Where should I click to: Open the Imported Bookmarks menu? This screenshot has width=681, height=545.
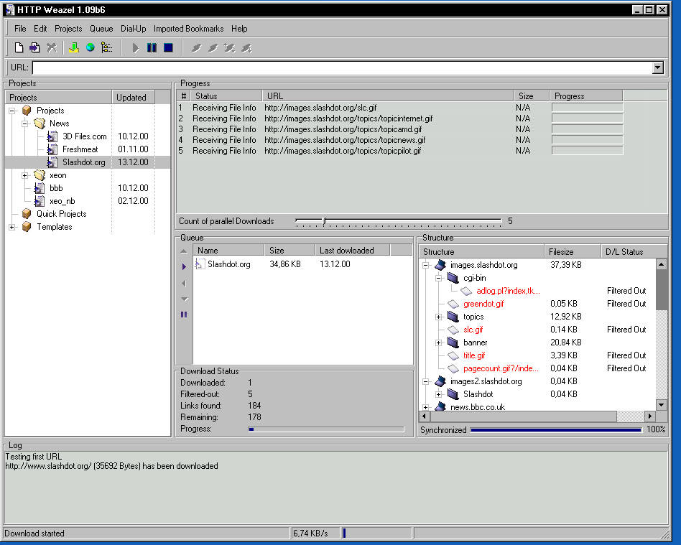(188, 29)
